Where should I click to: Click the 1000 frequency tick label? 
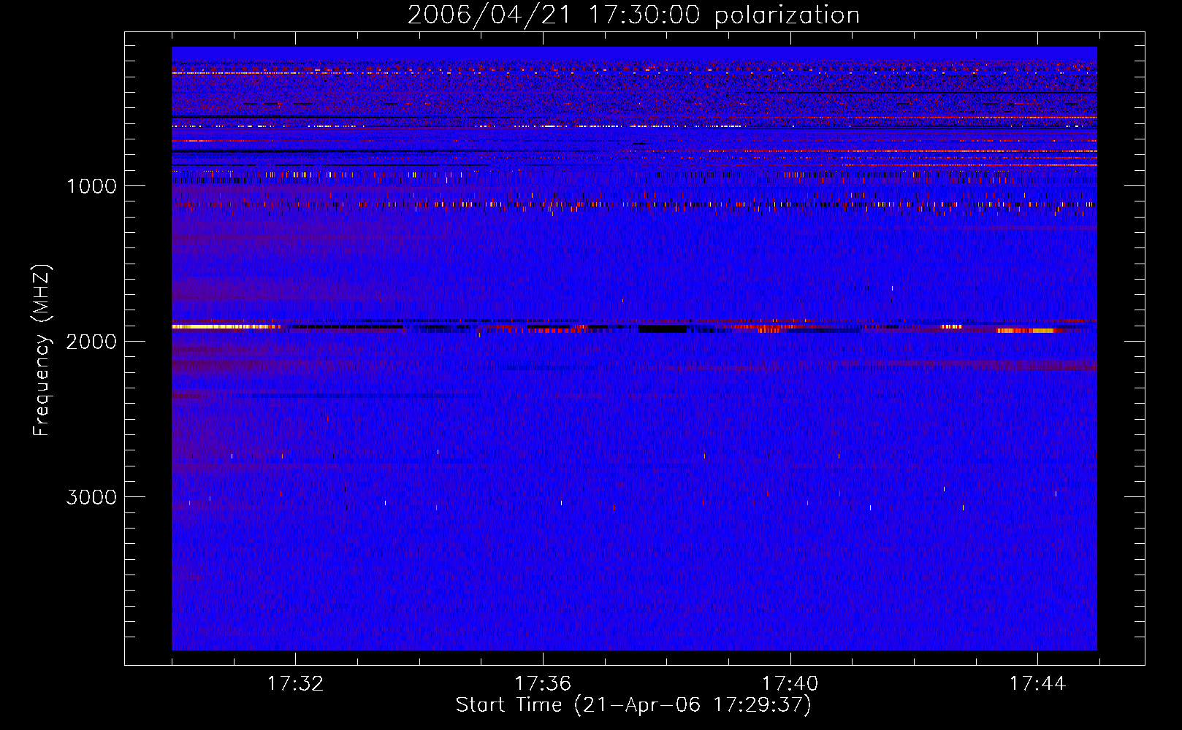click(92, 186)
